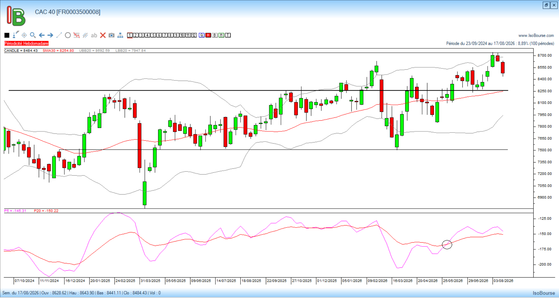Open the www.IsoBourse.com link
Viewport: 559px width, 298px height.
pos(536,36)
